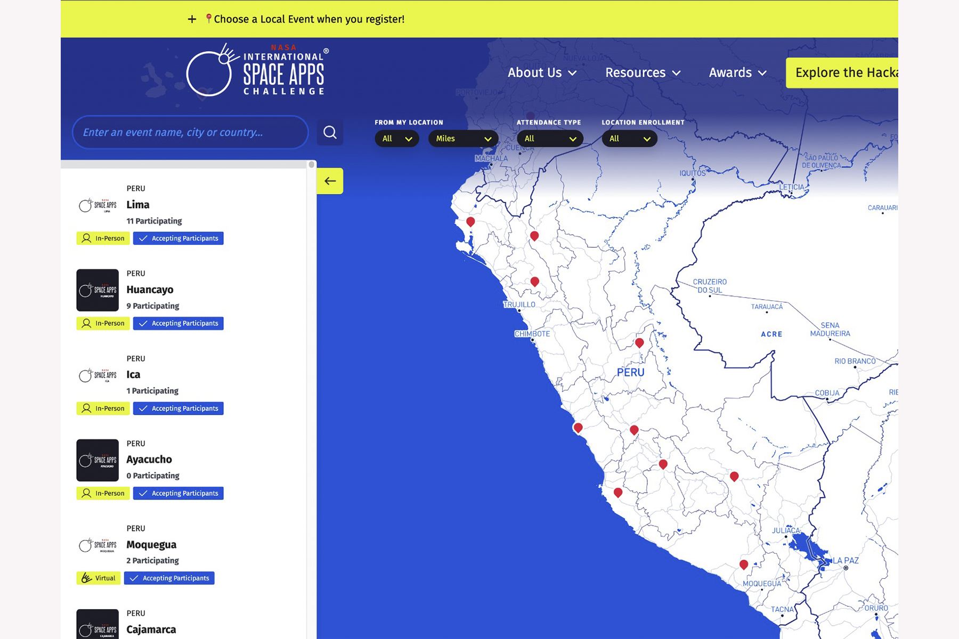Expand the banner with the plus icon

[x=192, y=19]
